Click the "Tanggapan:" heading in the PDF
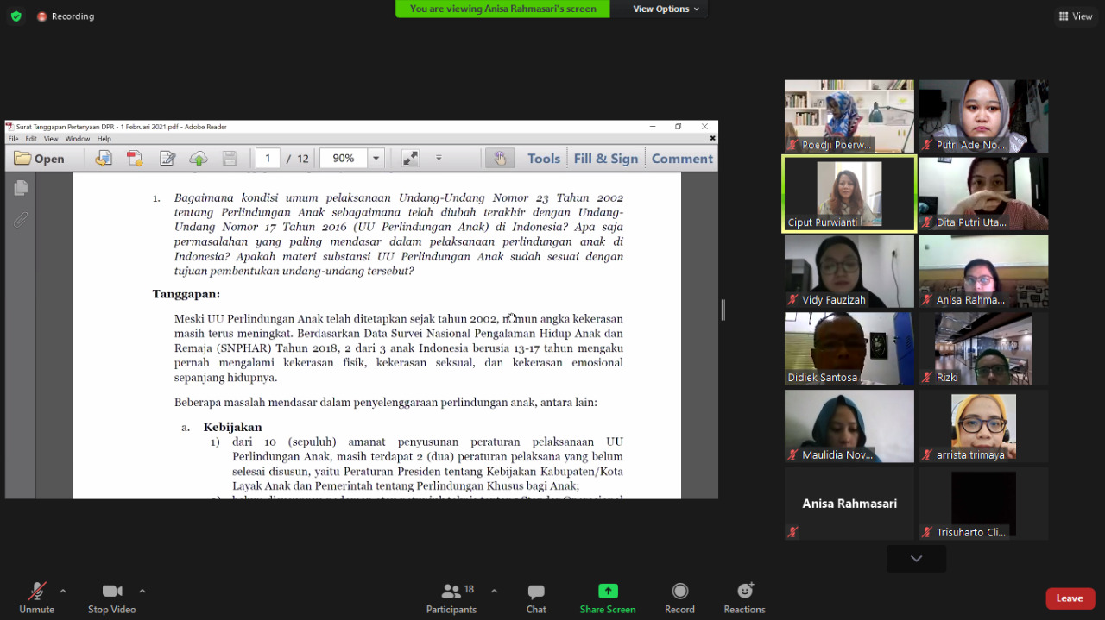 tap(186, 294)
